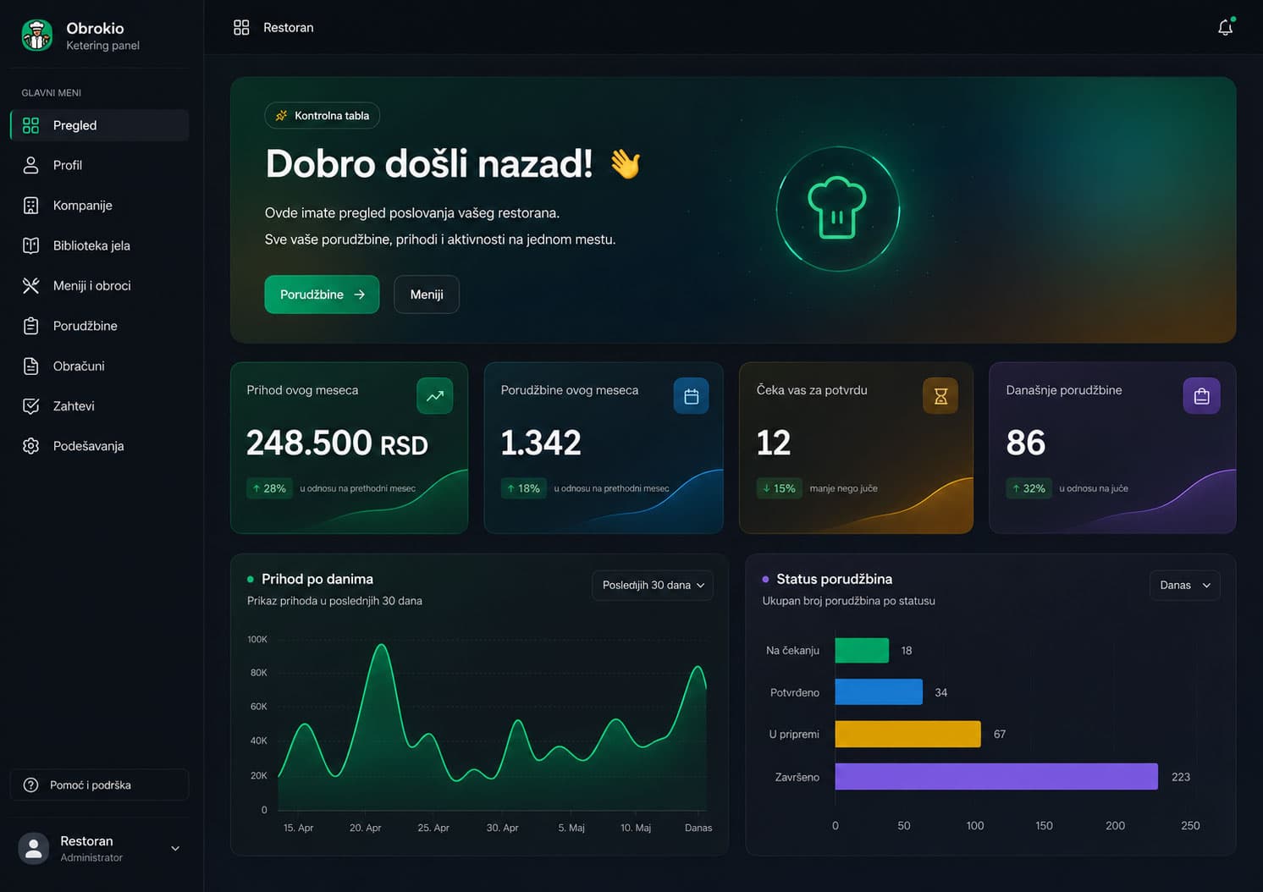Click the yellow U pripremi bar

pos(907,734)
